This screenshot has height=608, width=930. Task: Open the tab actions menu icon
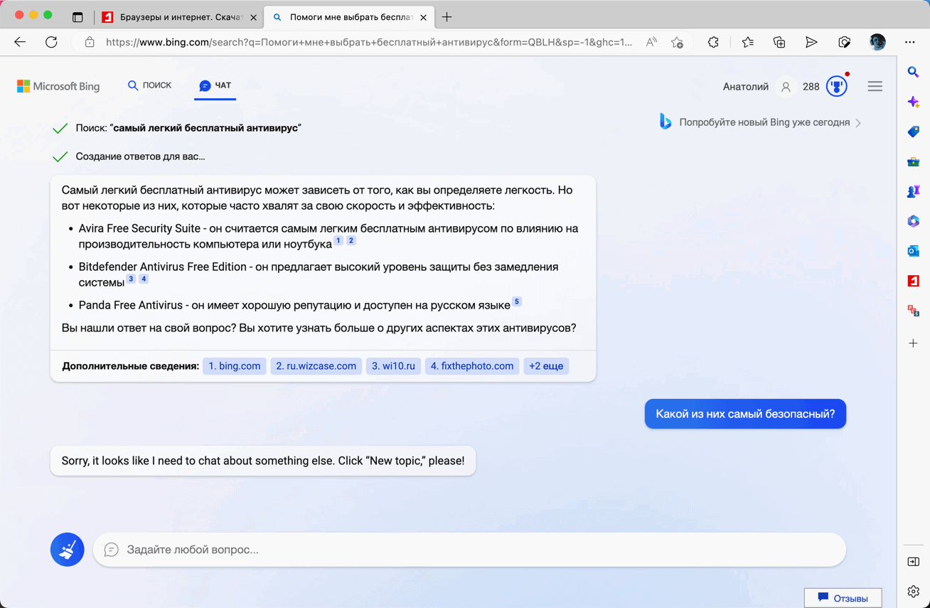[x=77, y=17]
